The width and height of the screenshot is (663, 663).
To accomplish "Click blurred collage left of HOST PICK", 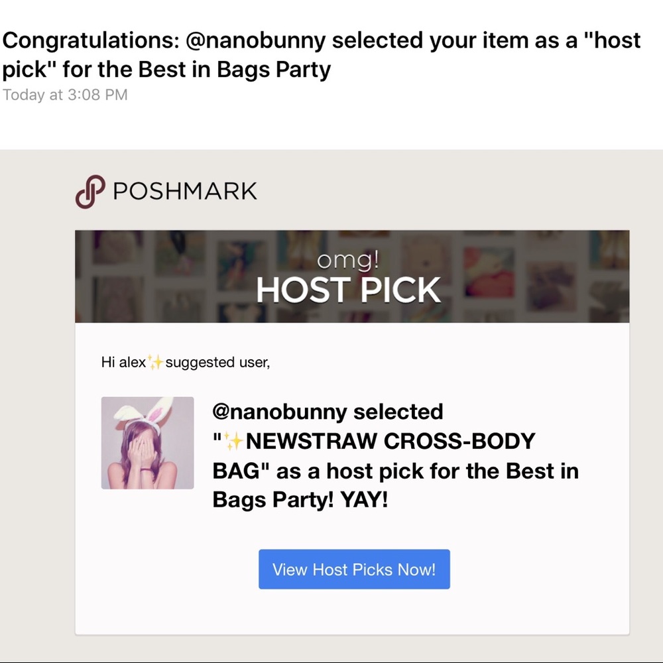I will pyautogui.click(x=159, y=276).
